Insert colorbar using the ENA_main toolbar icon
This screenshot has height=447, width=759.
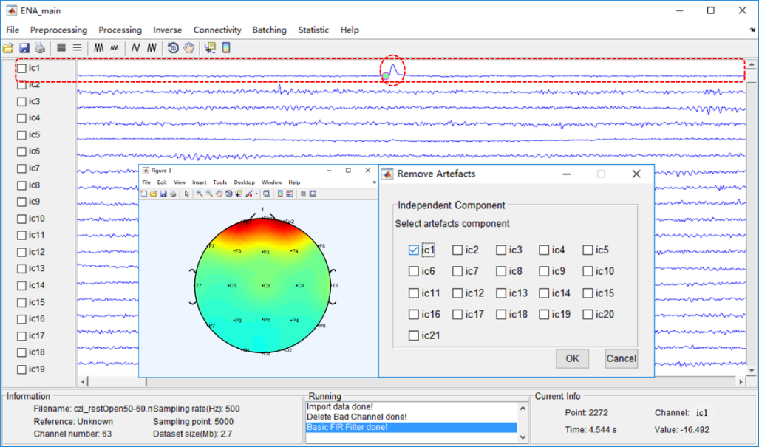pyautogui.click(x=226, y=48)
